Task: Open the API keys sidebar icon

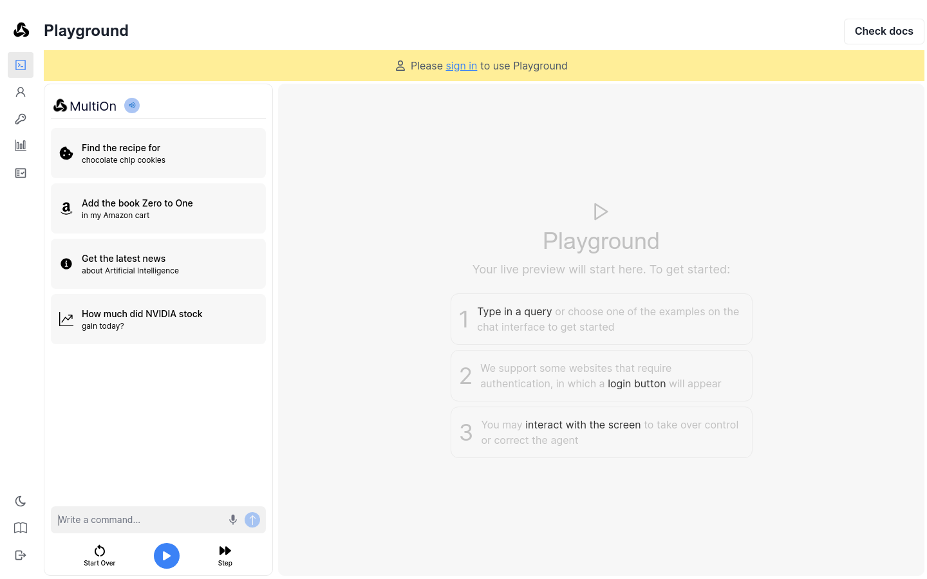Action: (21, 119)
